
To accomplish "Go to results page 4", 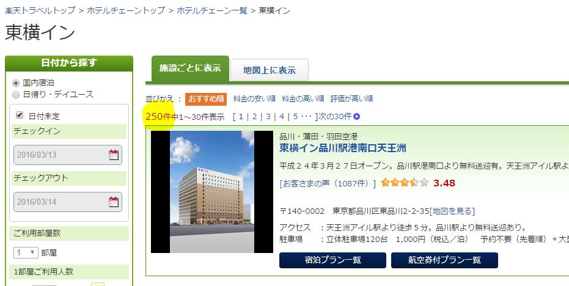I will pyautogui.click(x=282, y=117).
